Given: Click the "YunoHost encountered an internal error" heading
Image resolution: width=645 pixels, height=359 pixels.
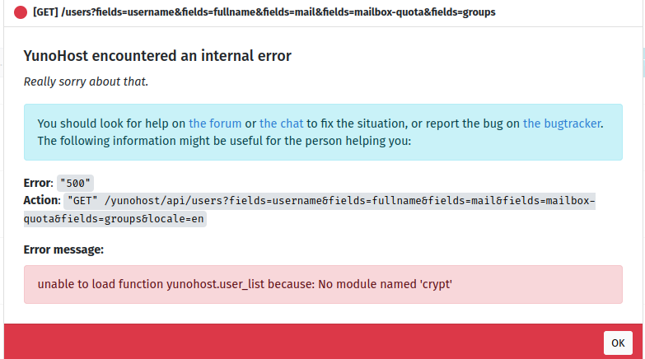Looking at the screenshot, I should [157, 56].
